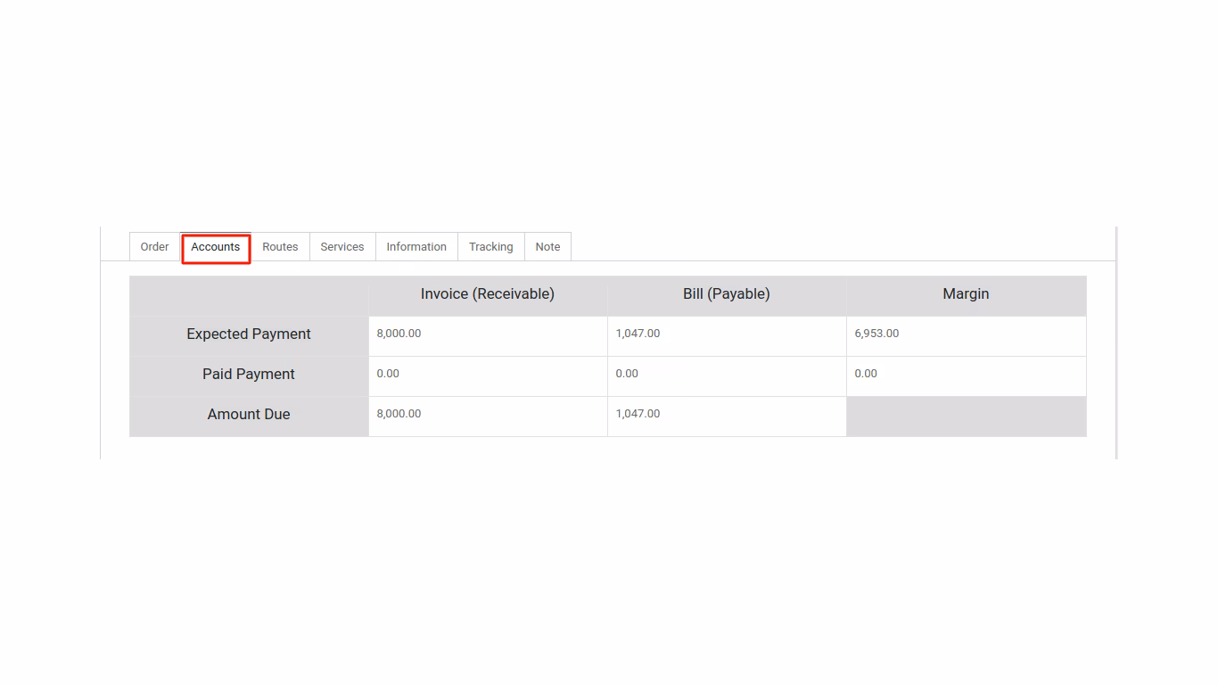
Task: Click the Bill (Payable) column header
Action: coord(727,294)
